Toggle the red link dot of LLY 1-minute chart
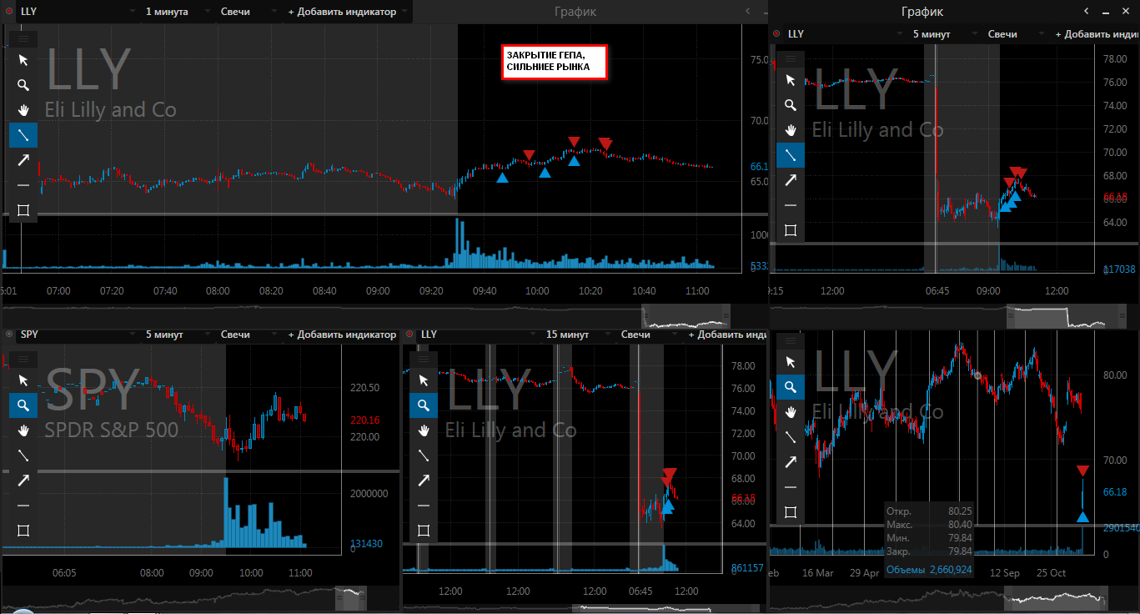The image size is (1140, 614). (9, 12)
